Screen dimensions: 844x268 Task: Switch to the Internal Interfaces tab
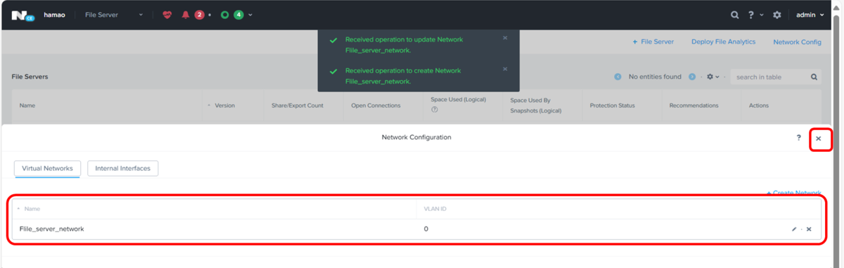[123, 168]
